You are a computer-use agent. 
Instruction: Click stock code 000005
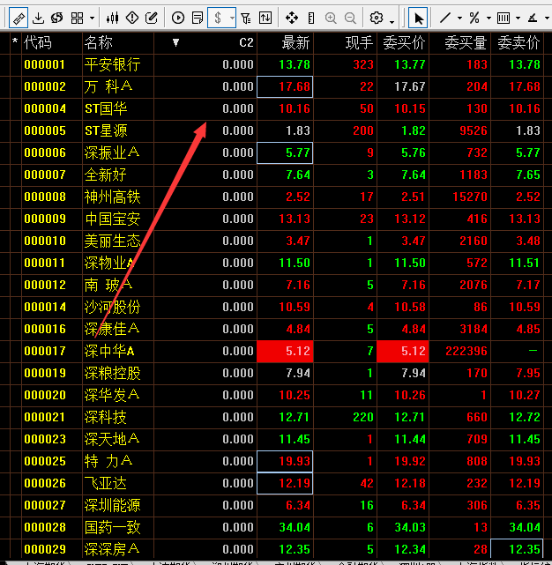[x=45, y=130]
